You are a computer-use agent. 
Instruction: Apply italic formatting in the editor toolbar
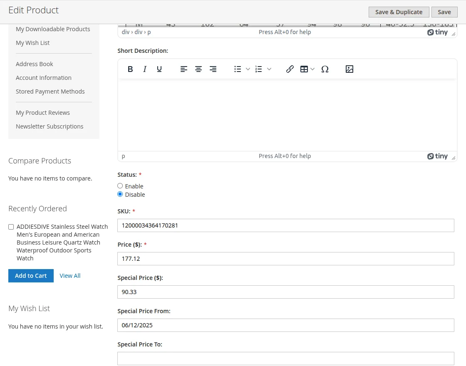point(145,69)
